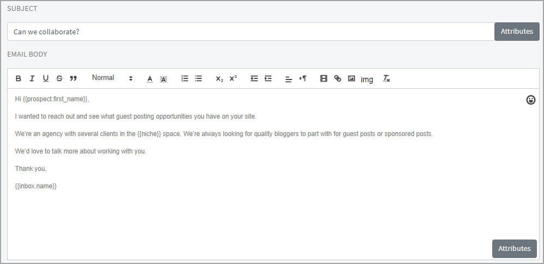Switch the text direction to right-to-left
544x264 pixels.
pyautogui.click(x=303, y=78)
